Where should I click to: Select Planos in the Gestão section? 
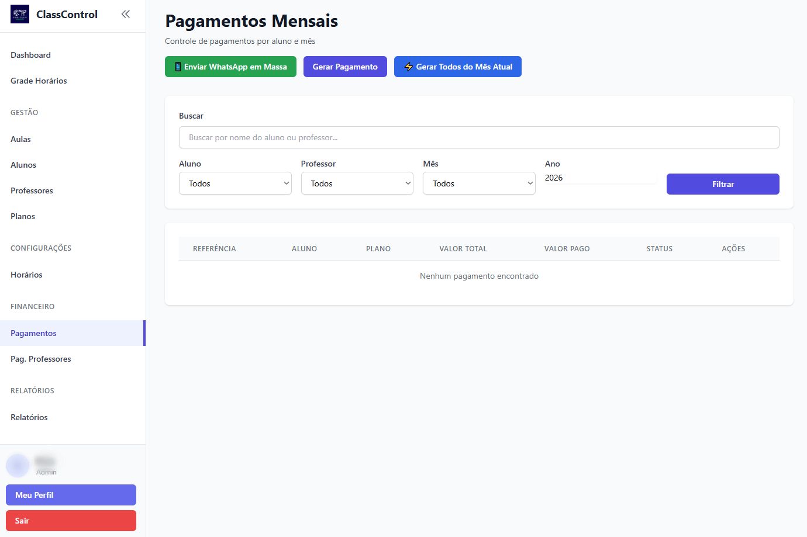(x=23, y=216)
